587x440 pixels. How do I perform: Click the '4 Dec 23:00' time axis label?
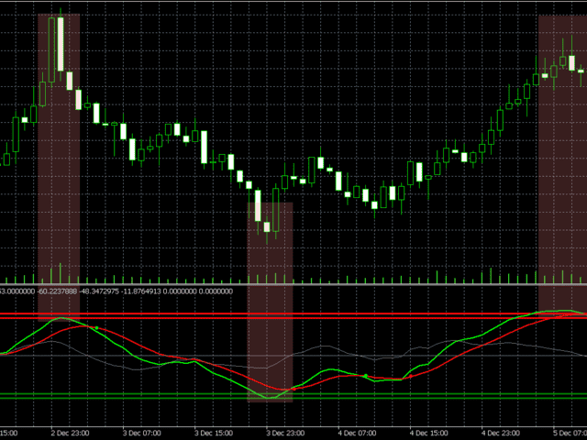coord(501,433)
